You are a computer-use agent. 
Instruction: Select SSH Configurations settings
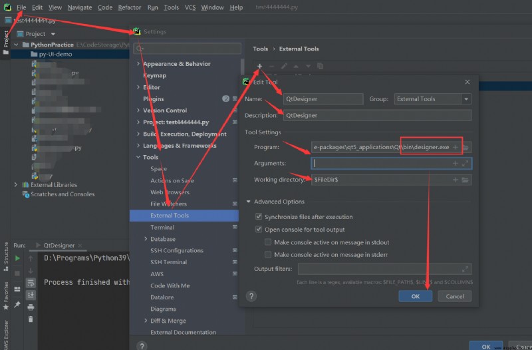coord(177,251)
